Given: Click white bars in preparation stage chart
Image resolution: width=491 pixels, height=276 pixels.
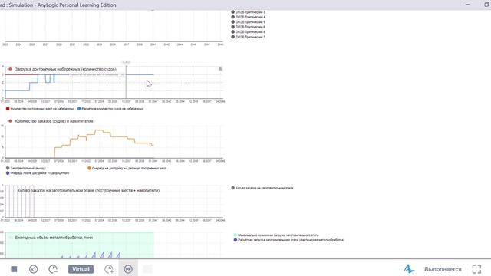Looking at the screenshot, I should (19, 201).
